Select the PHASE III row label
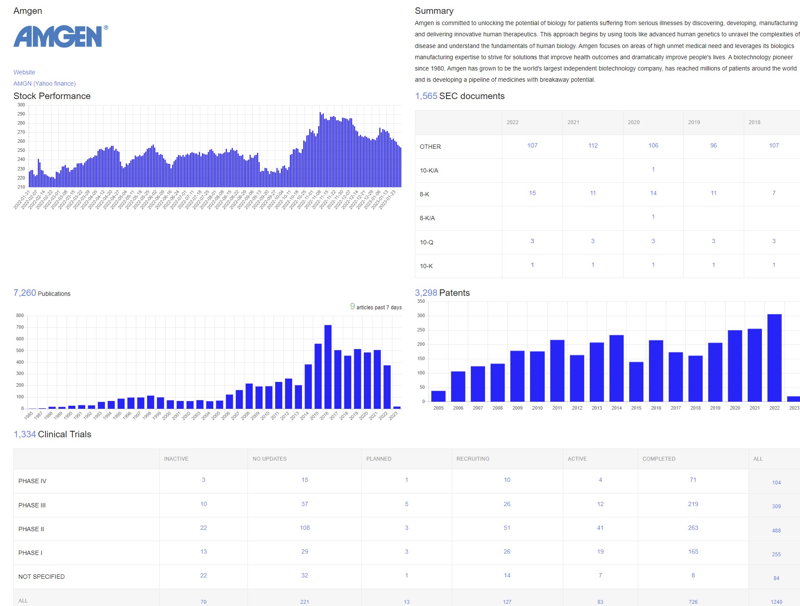800x606 pixels. 32,505
